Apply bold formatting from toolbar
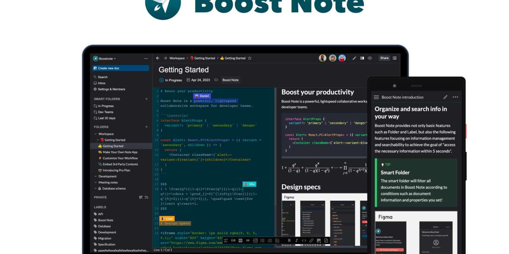This screenshot has height=254, width=509. click(x=289, y=240)
